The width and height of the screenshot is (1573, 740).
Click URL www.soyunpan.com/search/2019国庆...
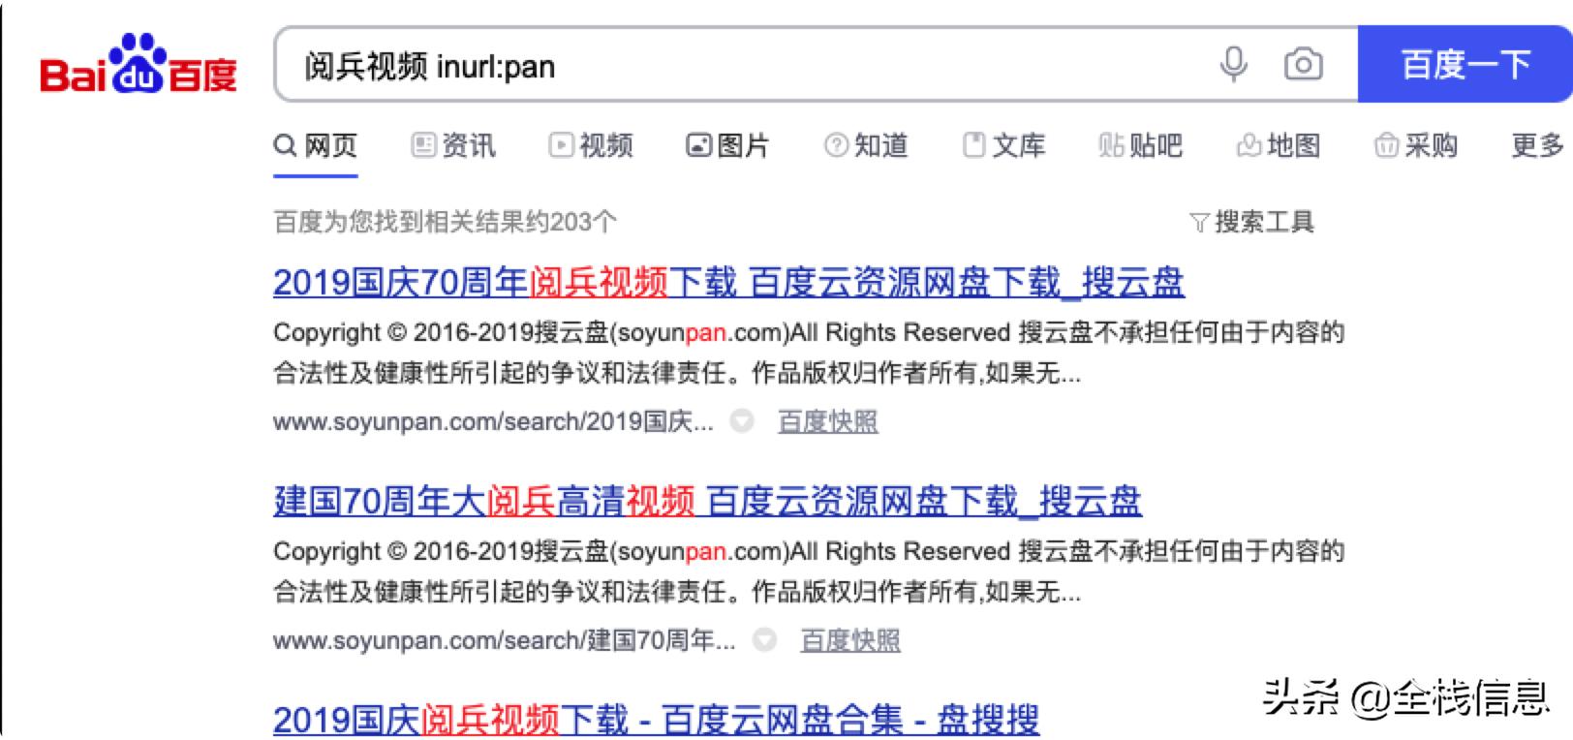(x=493, y=422)
